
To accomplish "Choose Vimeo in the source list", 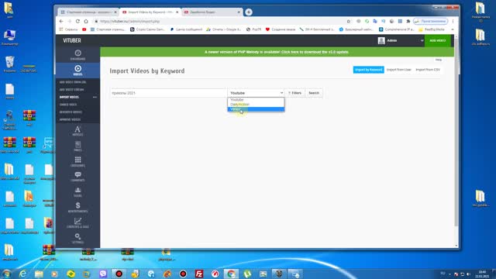I will click(256, 109).
